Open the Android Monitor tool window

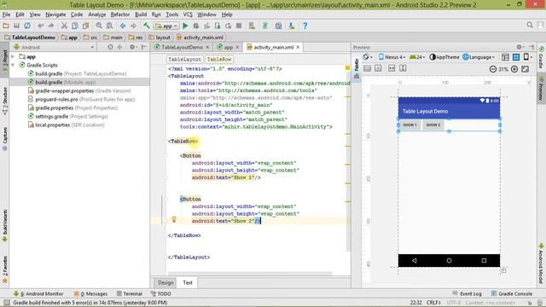point(38,293)
